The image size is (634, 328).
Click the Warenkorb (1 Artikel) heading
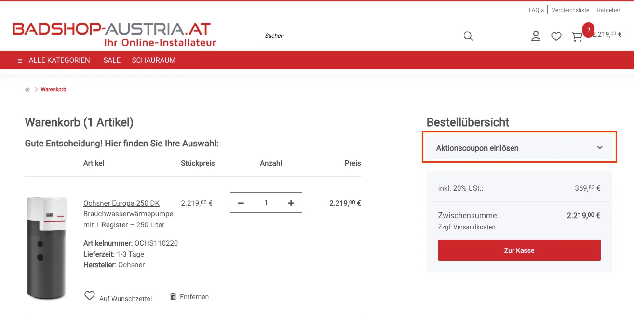(79, 122)
